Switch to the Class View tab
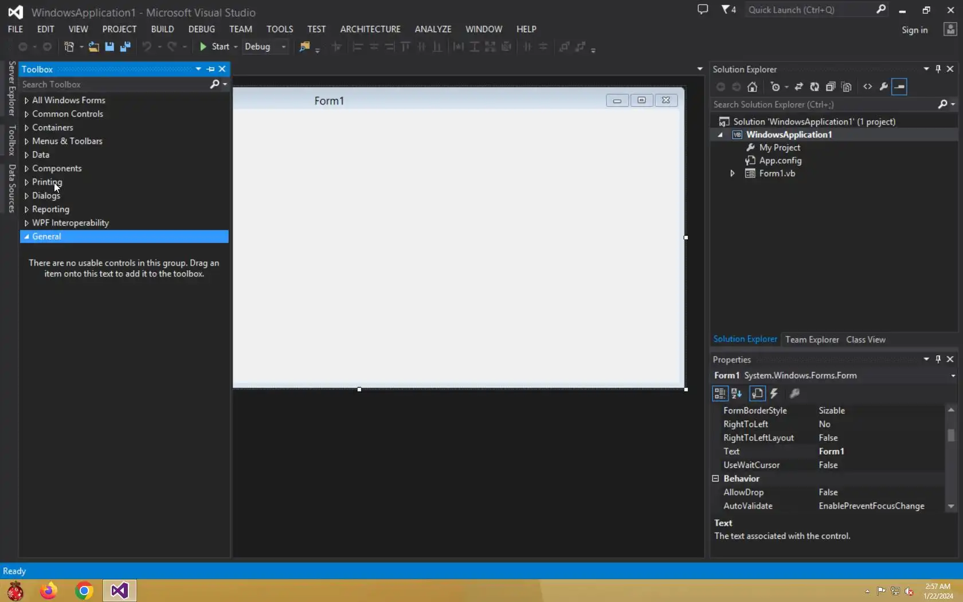 pyautogui.click(x=866, y=339)
